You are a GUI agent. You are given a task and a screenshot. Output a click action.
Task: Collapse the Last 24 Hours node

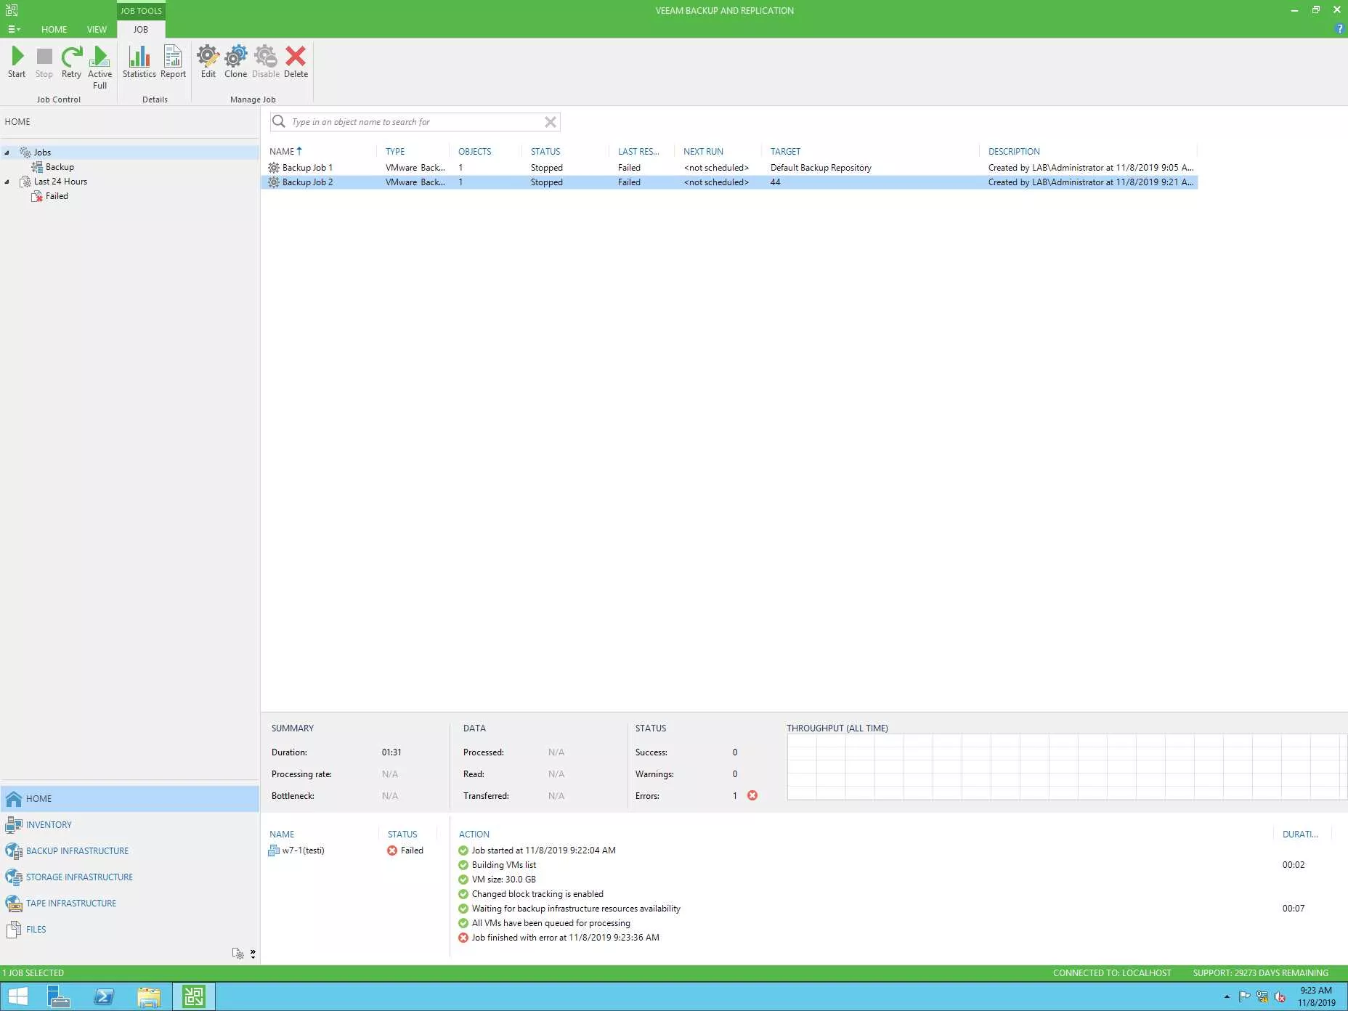point(7,182)
